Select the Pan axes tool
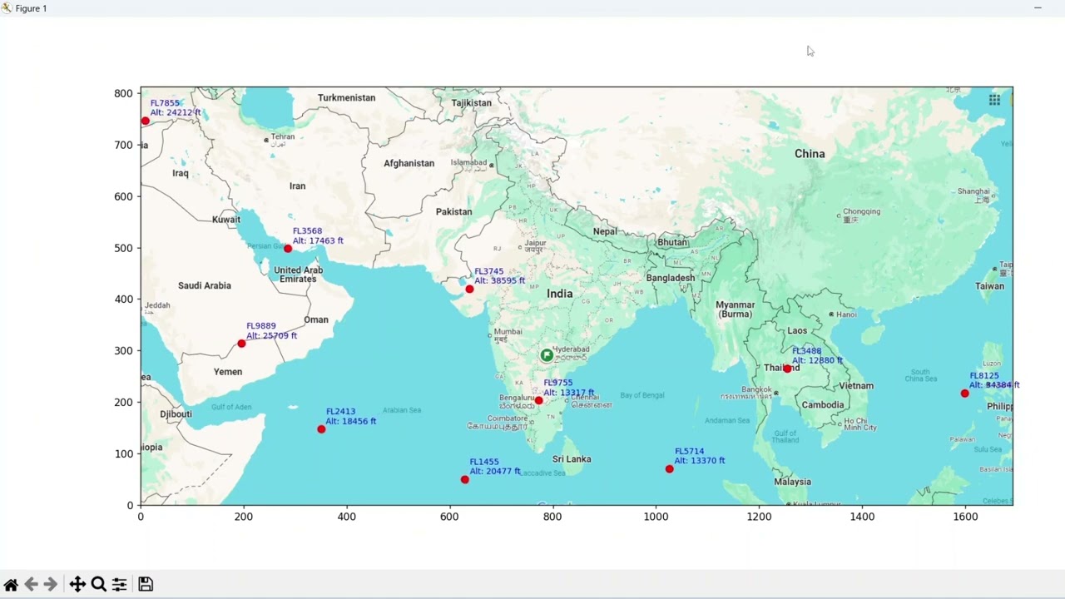 click(x=77, y=584)
